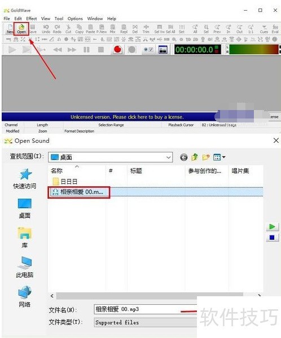Click the Cut scissors icon
The height and width of the screenshot is (338, 281).
68,29
